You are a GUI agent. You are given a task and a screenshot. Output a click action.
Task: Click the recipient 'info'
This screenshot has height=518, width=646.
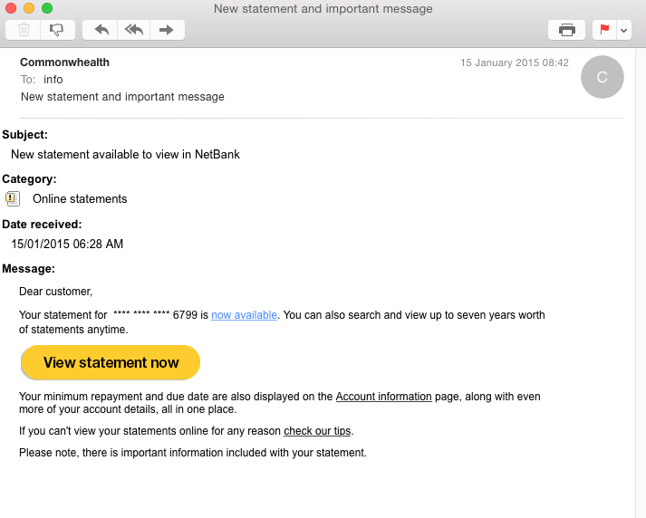coord(53,80)
